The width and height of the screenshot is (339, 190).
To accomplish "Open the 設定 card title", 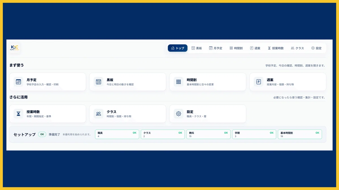I will point(190,112).
